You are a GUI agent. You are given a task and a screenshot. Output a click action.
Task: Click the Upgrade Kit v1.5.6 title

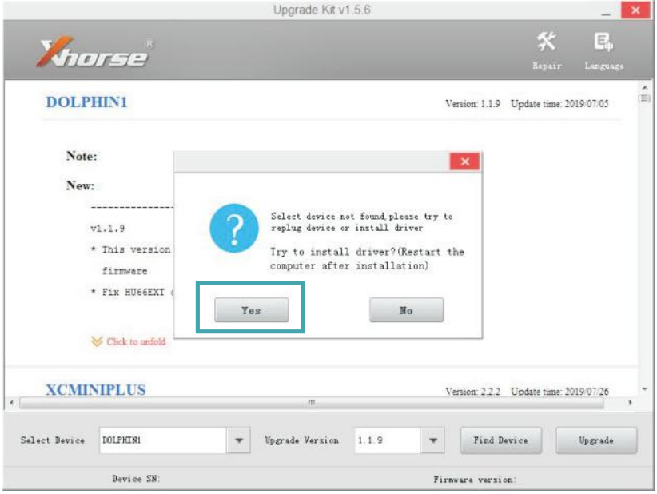(x=322, y=10)
